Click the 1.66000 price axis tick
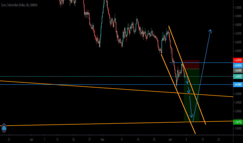This screenshot has width=243, height=143. coord(238,42)
